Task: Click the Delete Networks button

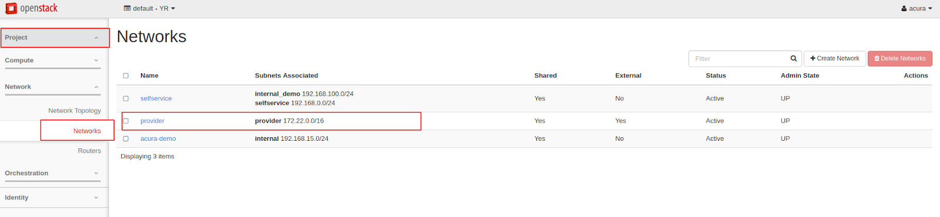Action: [900, 59]
